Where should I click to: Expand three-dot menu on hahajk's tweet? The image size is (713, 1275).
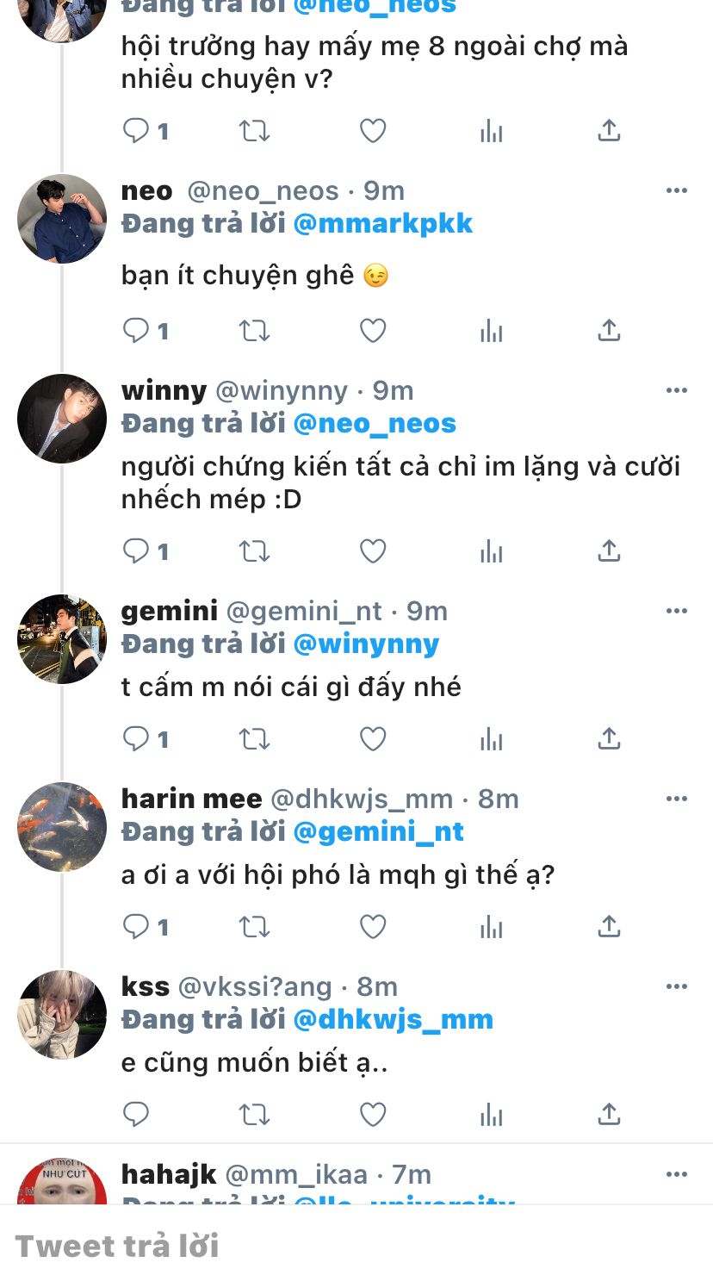(677, 1175)
